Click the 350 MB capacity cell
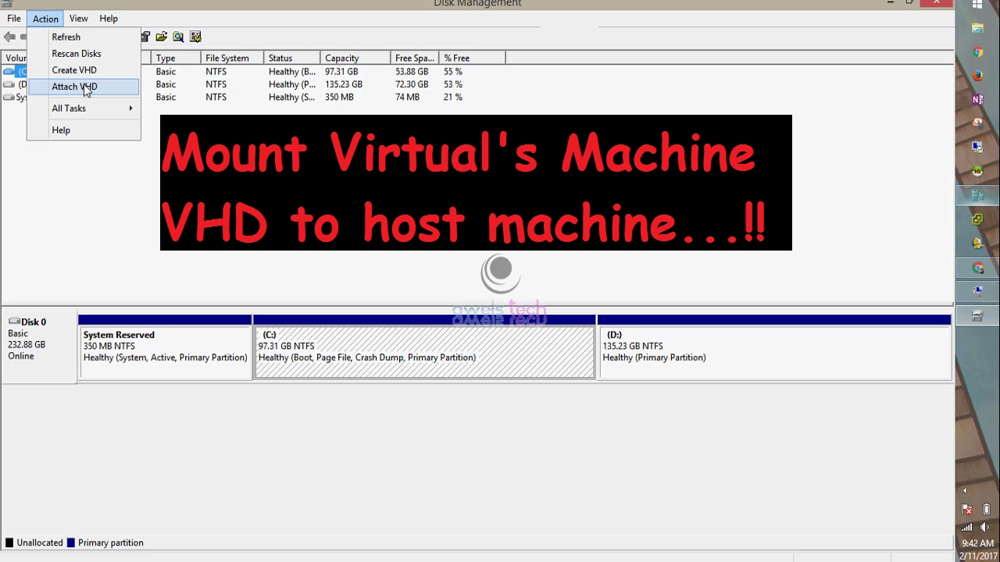The width and height of the screenshot is (1000, 562). click(x=339, y=97)
